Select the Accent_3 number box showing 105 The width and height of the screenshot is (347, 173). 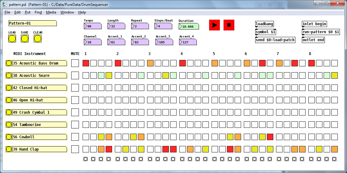[x=164, y=42]
